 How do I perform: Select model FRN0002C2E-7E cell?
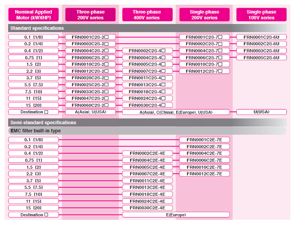pyautogui.click(x=204, y=146)
